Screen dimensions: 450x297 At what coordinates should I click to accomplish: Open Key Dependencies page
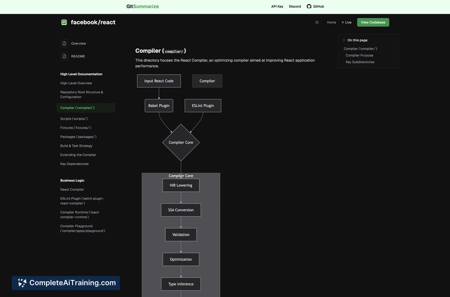pyautogui.click(x=74, y=164)
